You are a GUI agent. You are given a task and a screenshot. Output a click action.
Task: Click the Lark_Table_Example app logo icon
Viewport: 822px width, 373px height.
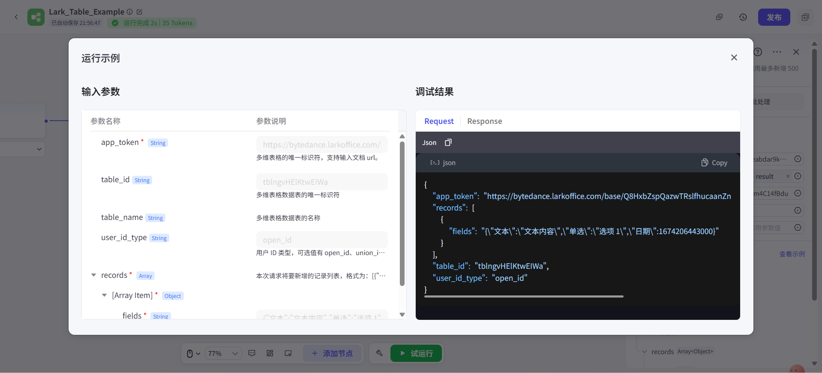tap(36, 17)
